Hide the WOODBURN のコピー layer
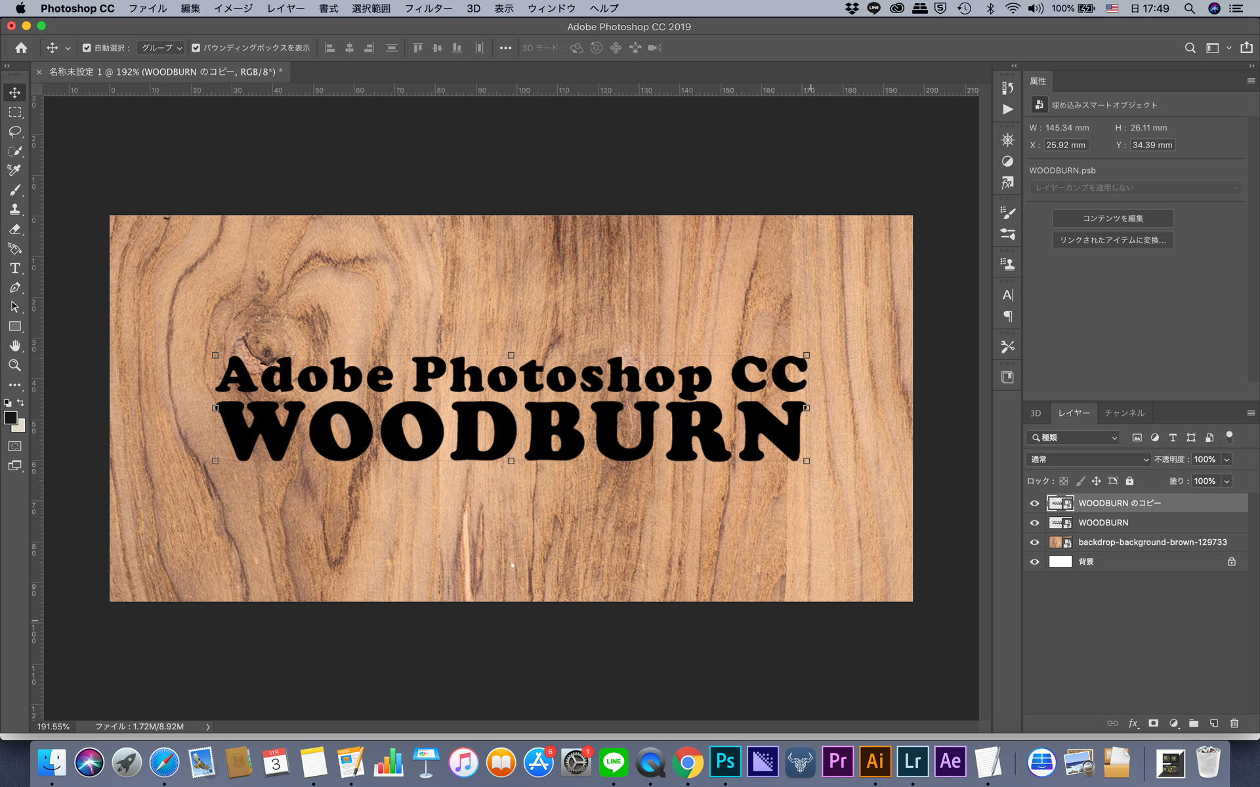 click(1035, 504)
